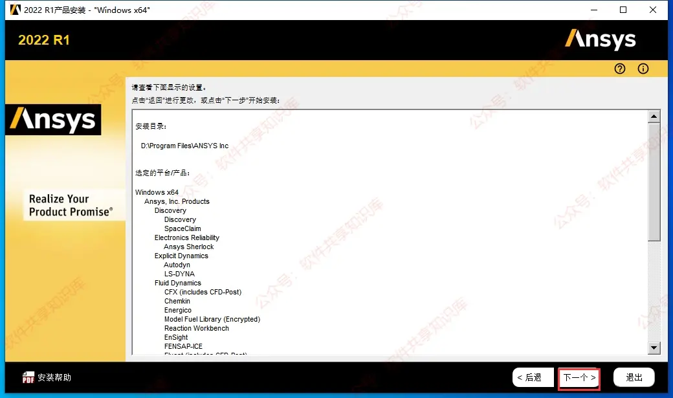
Task: Click the Windows x64 entry
Action: pos(157,192)
